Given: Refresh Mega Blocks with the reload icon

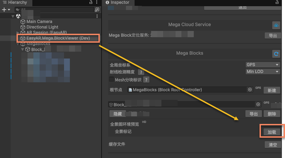Looking at the screenshot, I should [276, 54].
